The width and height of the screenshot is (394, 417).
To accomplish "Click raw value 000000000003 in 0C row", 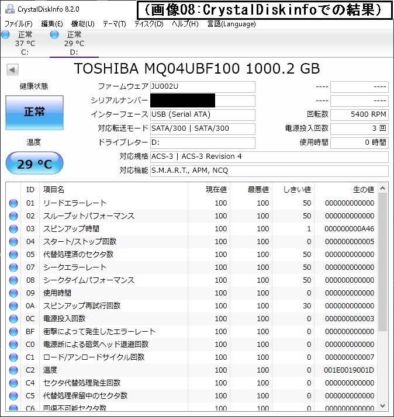I will (350, 319).
